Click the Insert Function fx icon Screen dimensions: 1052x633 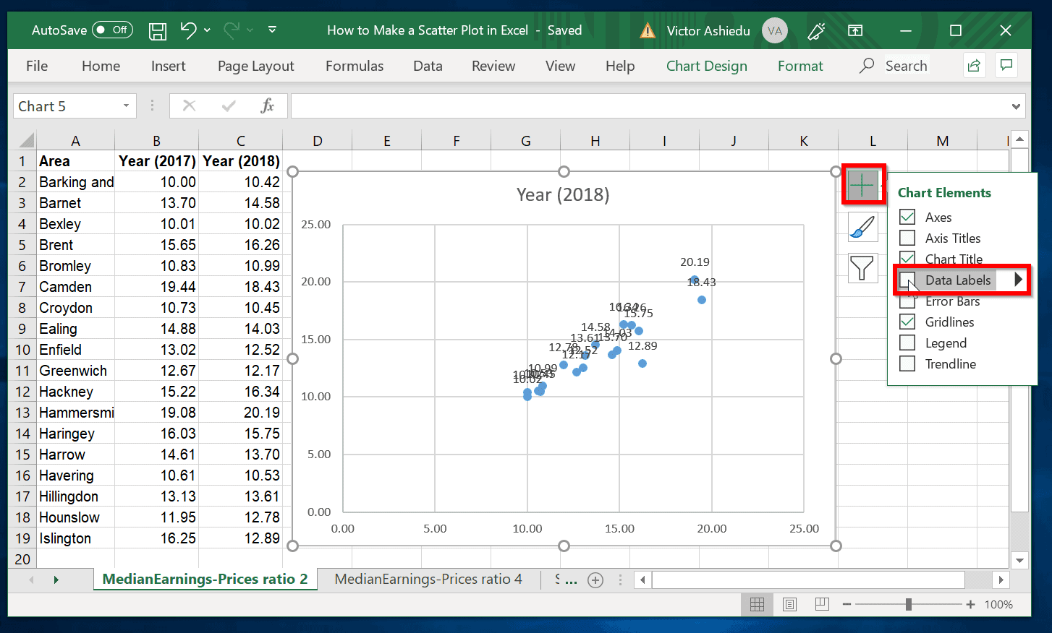pyautogui.click(x=268, y=105)
